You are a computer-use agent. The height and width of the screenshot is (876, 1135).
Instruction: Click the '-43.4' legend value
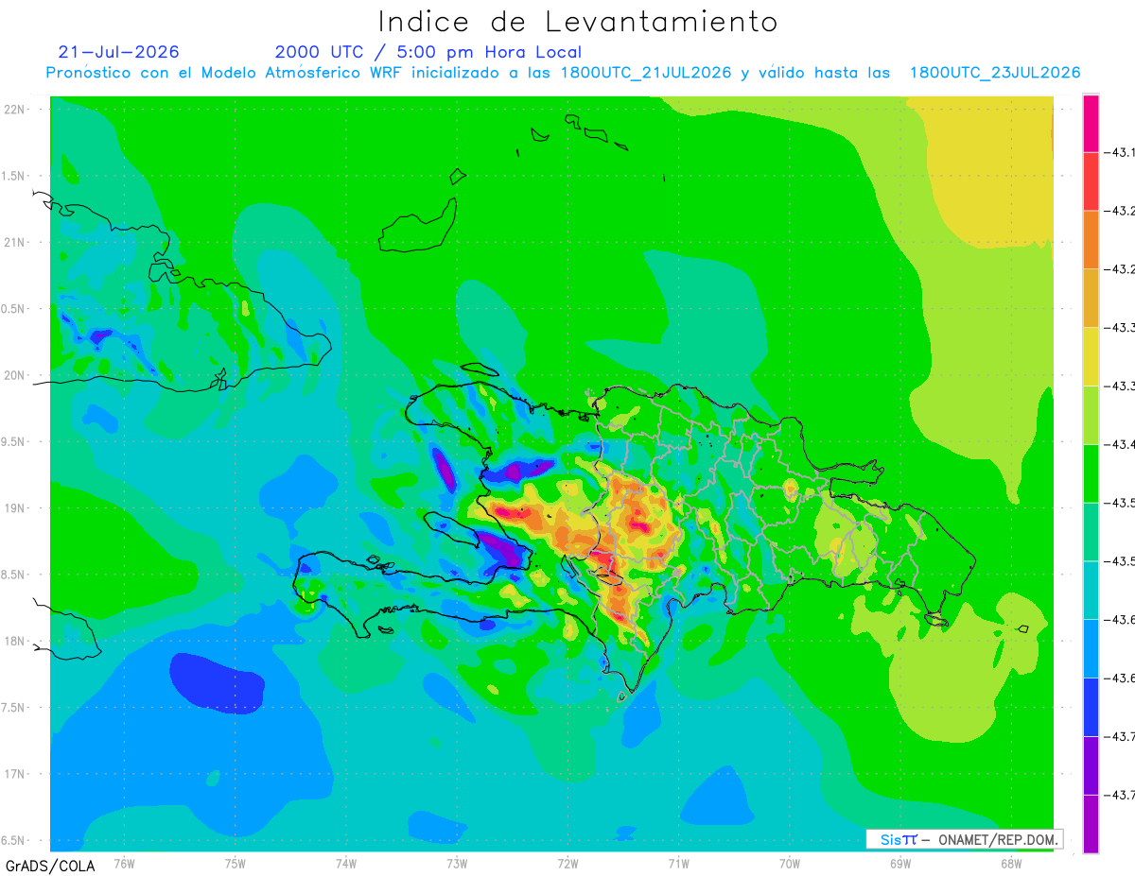coord(1120,444)
